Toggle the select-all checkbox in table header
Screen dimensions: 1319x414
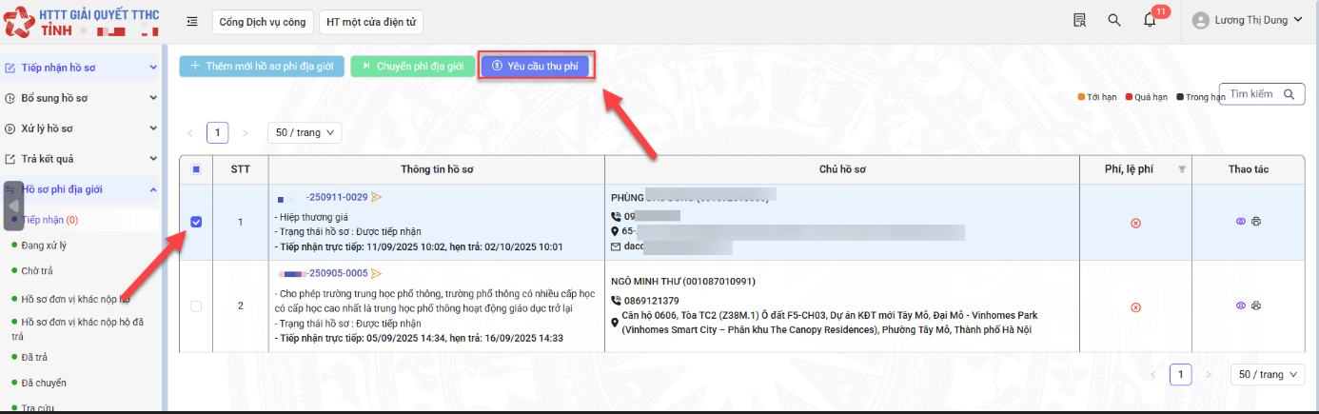click(196, 169)
